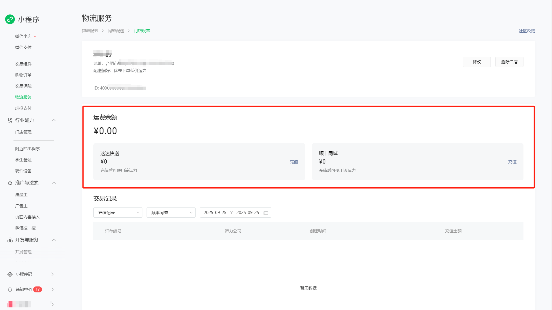Open the 顺丰同城 carrier dropdown
Screen dimensions: 552x310
(171, 213)
